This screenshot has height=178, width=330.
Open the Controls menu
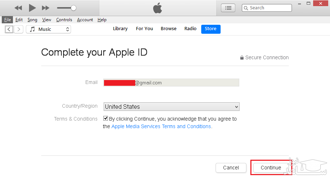tap(64, 20)
